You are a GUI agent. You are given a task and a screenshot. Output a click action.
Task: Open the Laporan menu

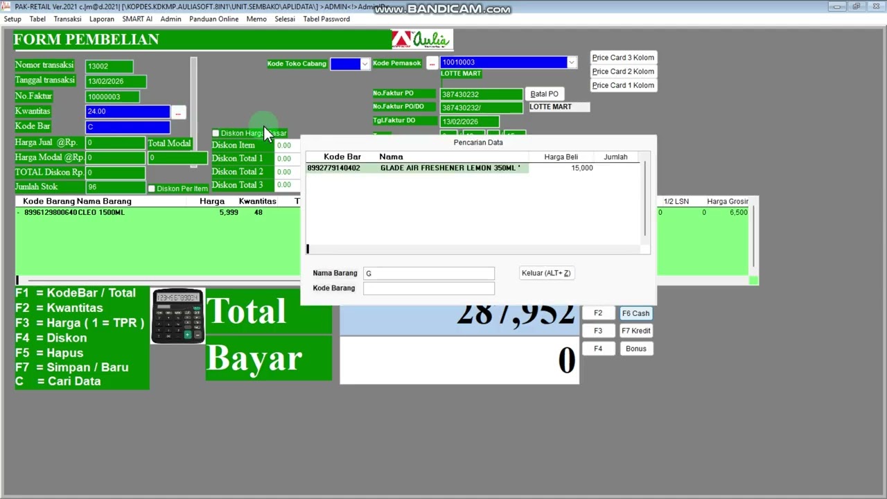click(102, 19)
